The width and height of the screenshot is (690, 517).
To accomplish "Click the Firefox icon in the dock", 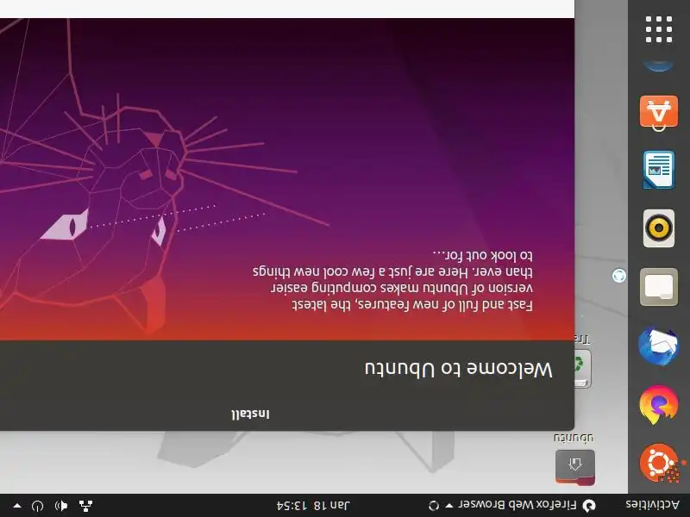I will pos(659,405).
